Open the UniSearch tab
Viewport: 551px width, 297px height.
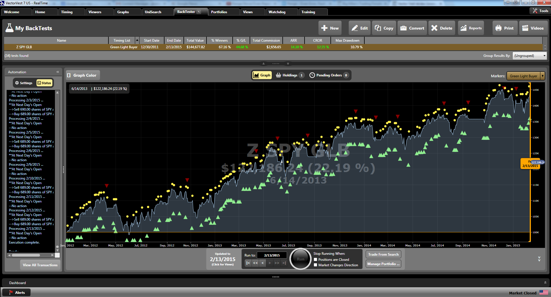pyautogui.click(x=157, y=12)
